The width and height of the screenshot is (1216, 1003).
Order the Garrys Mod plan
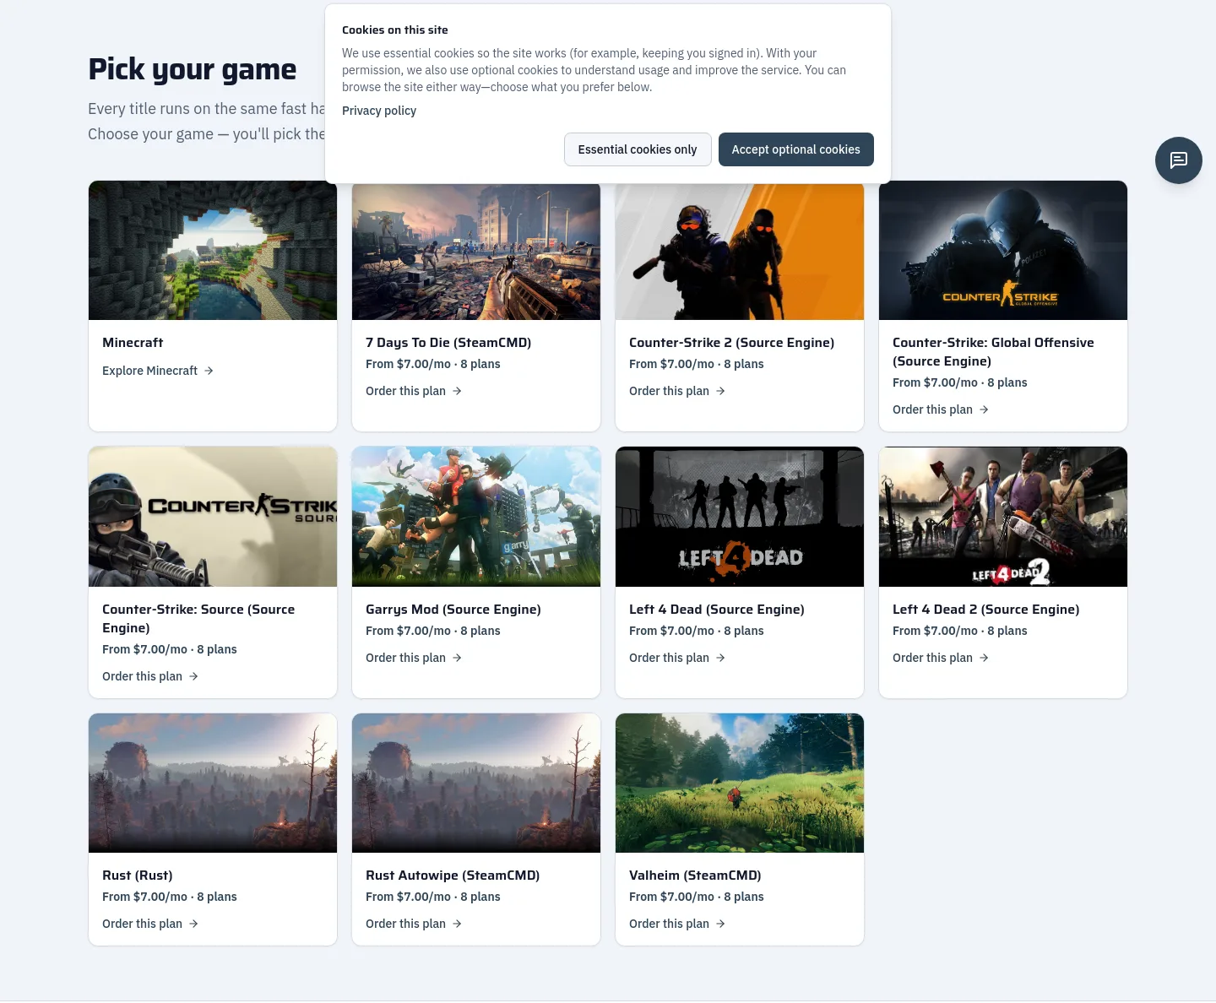coord(414,658)
